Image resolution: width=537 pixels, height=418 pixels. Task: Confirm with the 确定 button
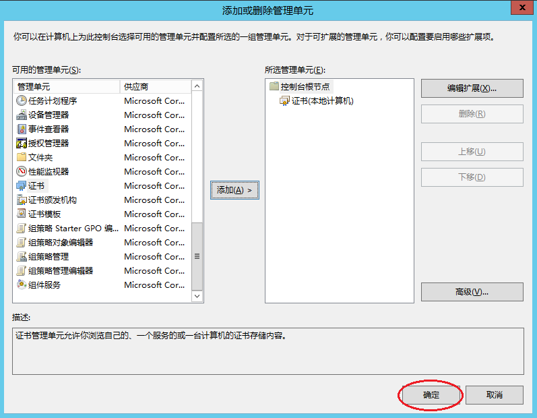(431, 395)
